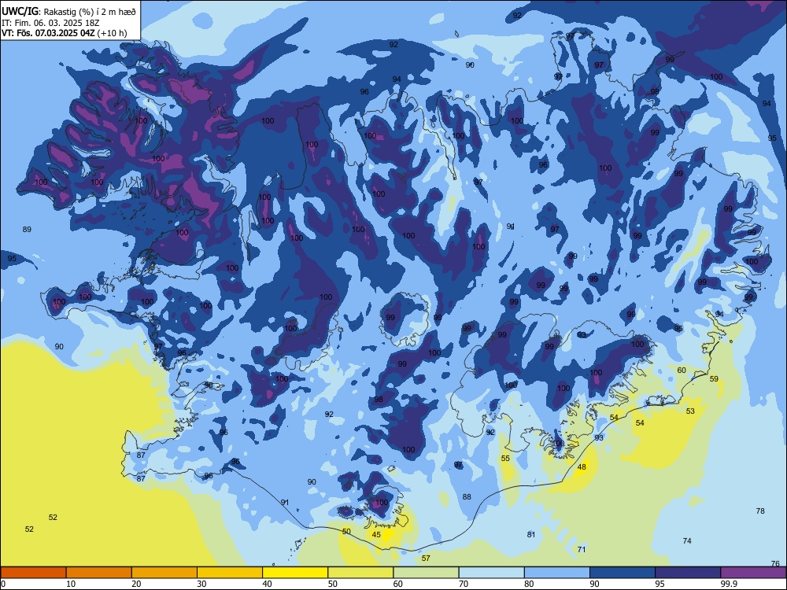Viewport: 787px width, 590px height.
Task: Pick the 70–80 lightest blue legend swatch
Action: pos(491,573)
